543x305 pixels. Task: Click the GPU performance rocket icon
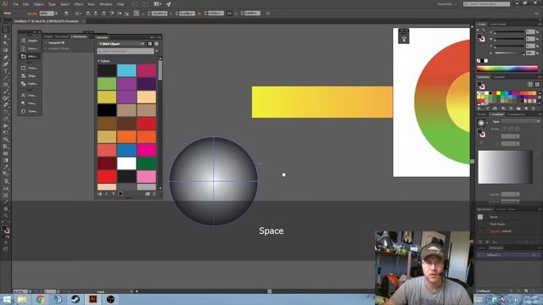(x=168, y=4)
